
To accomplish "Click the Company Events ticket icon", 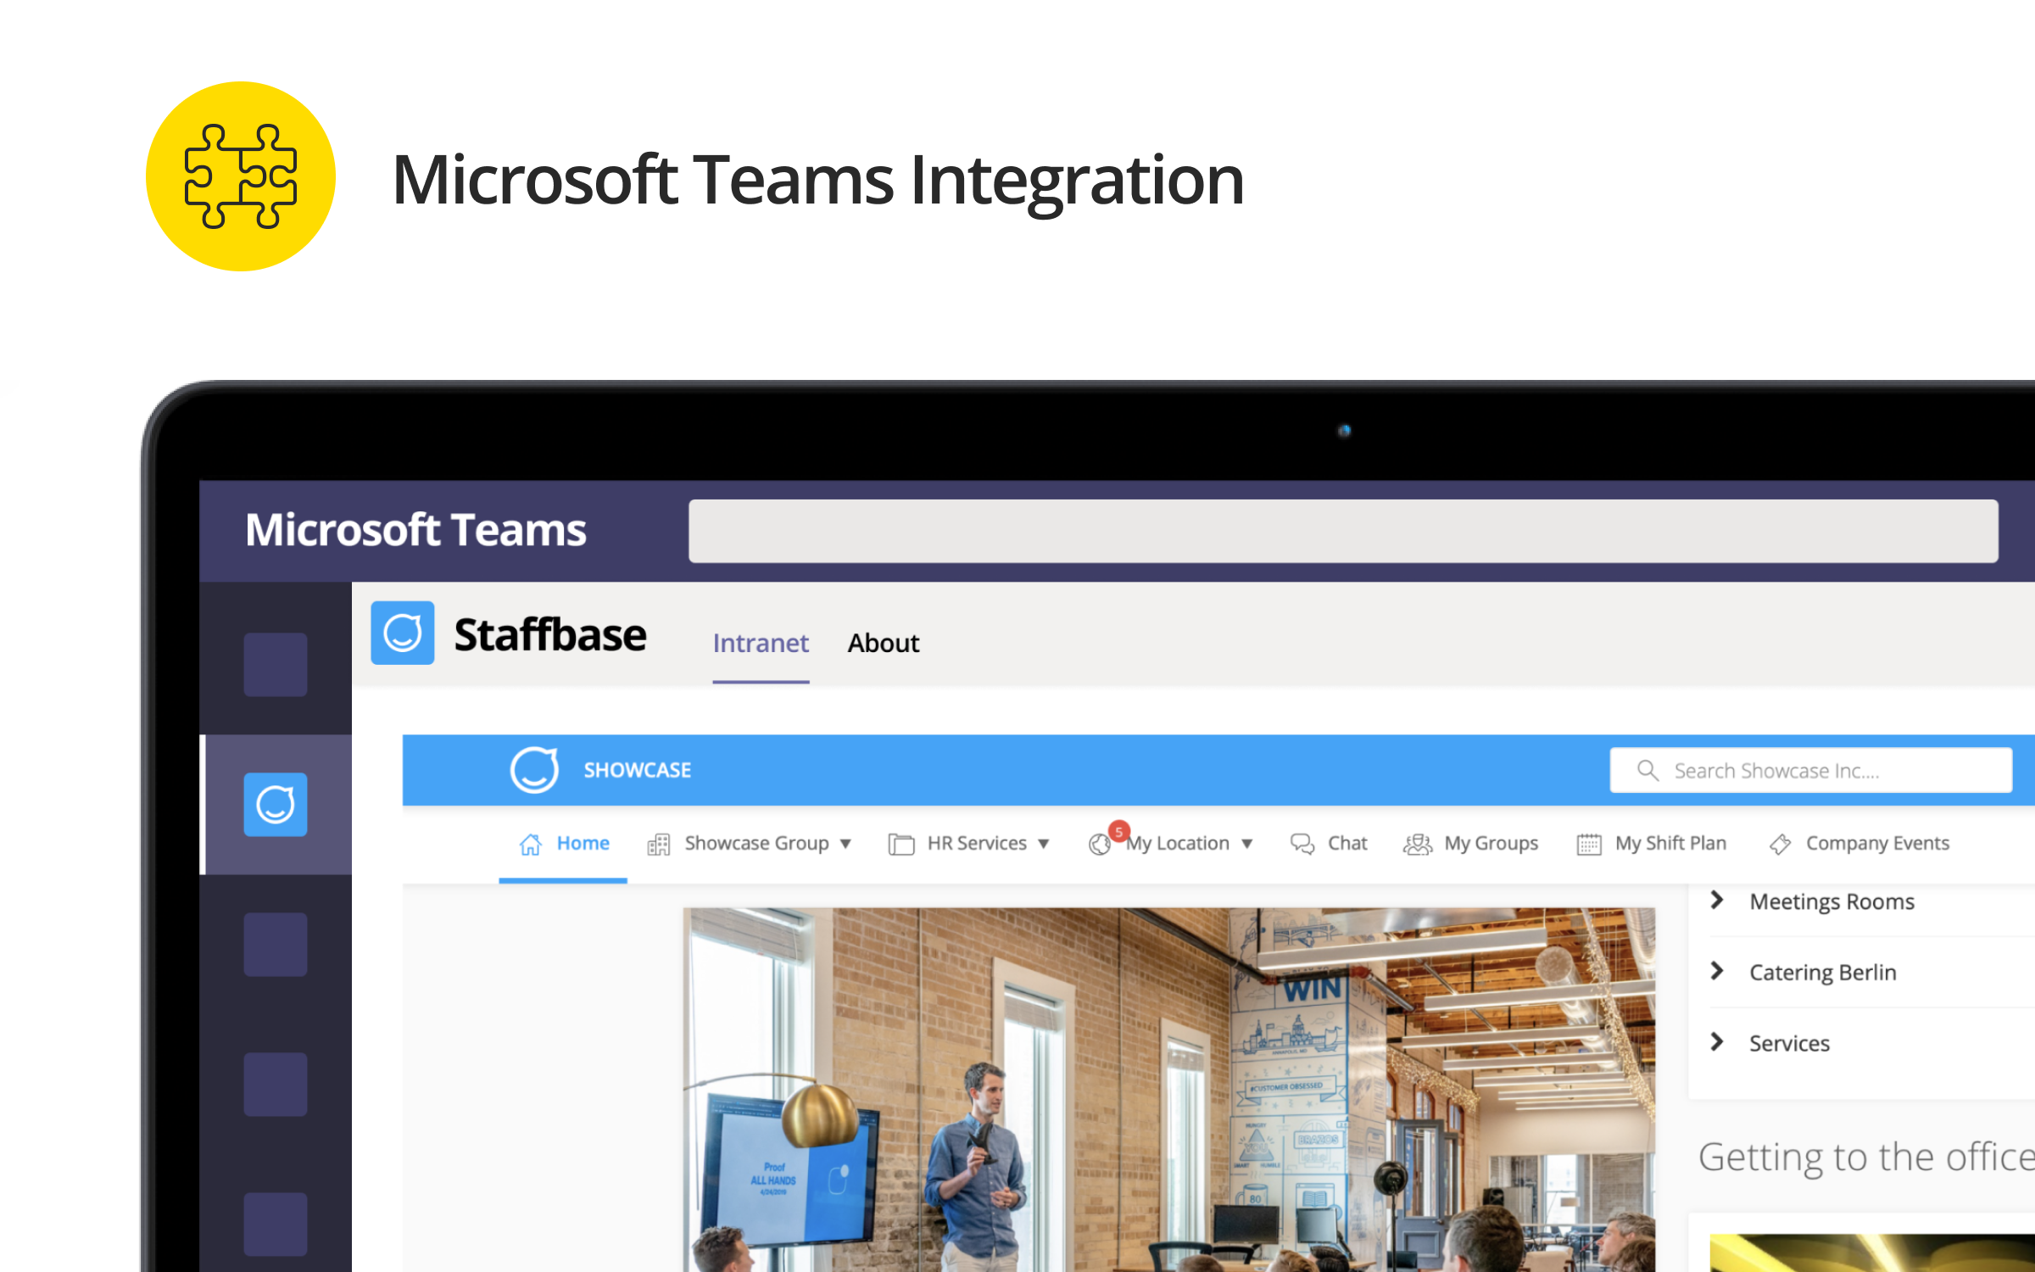I will [x=1780, y=845].
